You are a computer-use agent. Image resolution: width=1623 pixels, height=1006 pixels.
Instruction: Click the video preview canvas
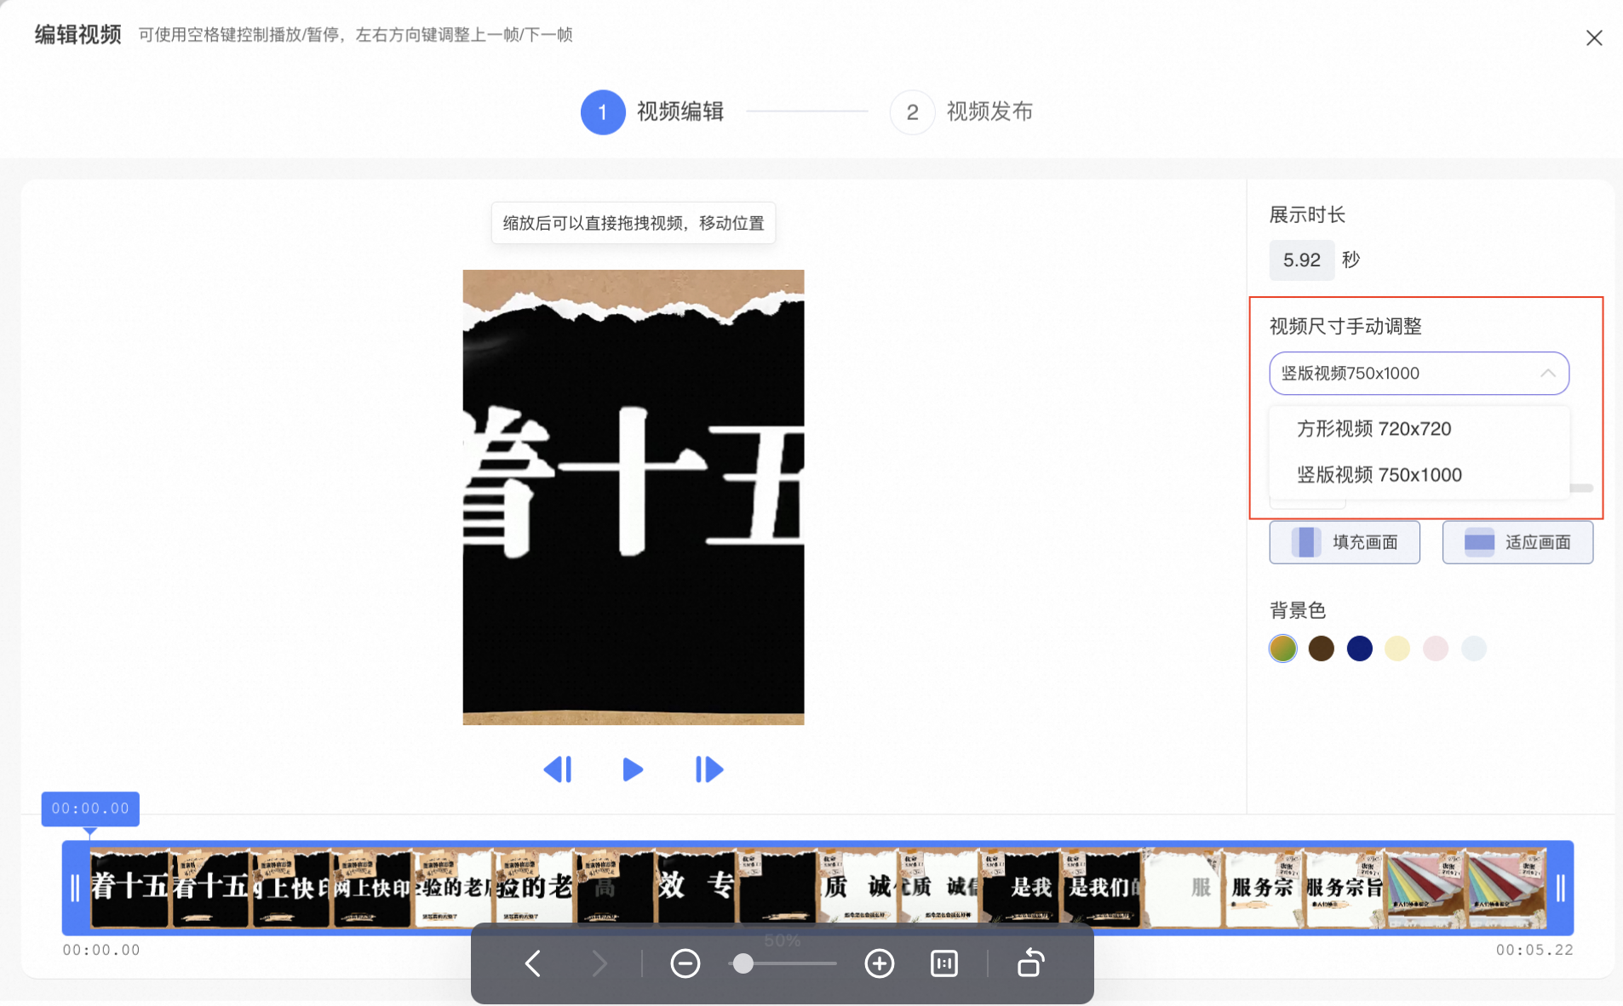633,497
